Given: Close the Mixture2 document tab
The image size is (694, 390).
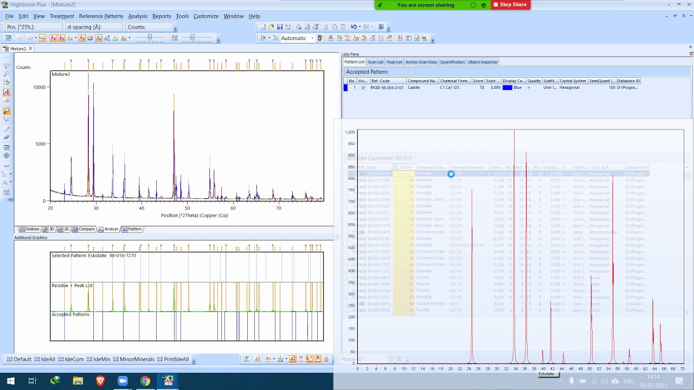Looking at the screenshot, I should pyautogui.click(x=30, y=49).
